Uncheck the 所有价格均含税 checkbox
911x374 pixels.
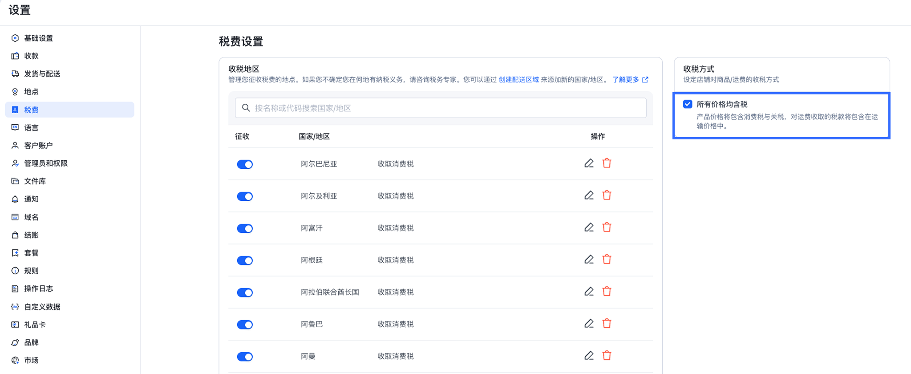(688, 104)
